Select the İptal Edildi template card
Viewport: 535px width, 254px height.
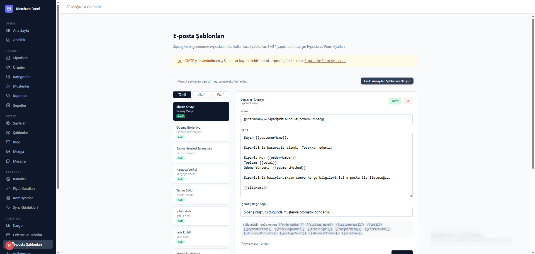(x=201, y=216)
